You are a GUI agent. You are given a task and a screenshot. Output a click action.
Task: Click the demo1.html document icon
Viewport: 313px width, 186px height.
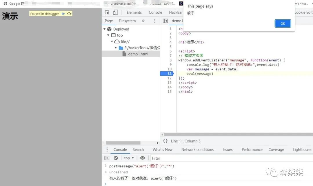[124, 54]
